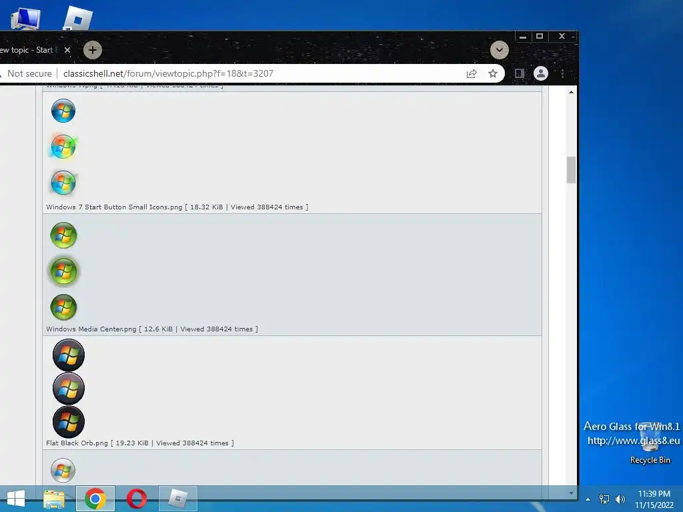This screenshot has height=512, width=683.
Task: Open Chrome three-dot menu
Action: (563, 73)
